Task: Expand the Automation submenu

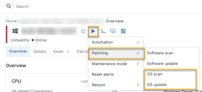Action: pos(116,42)
